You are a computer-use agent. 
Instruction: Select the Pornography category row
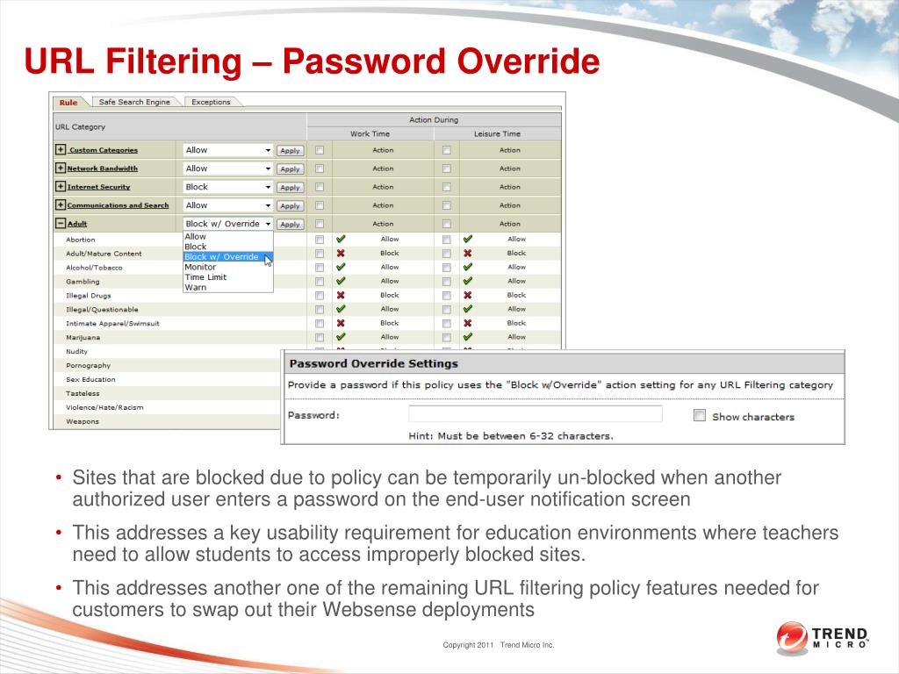[x=166, y=366]
